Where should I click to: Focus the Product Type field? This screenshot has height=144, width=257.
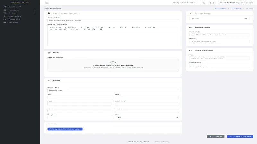(219, 35)
